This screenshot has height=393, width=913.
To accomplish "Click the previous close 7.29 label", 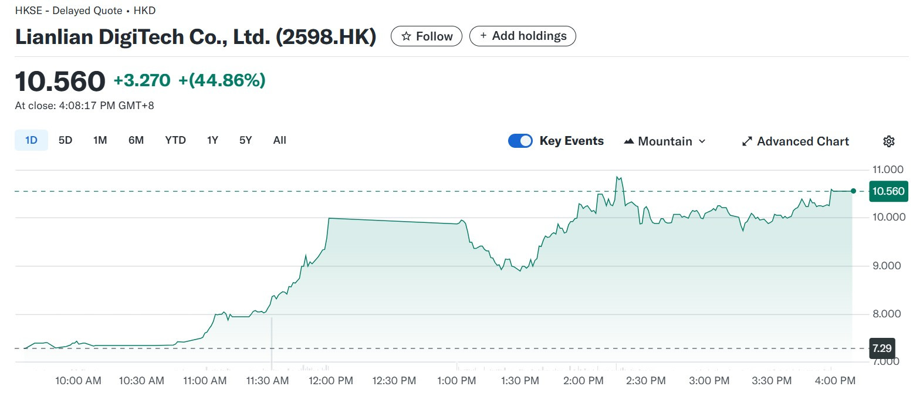I will click(882, 348).
